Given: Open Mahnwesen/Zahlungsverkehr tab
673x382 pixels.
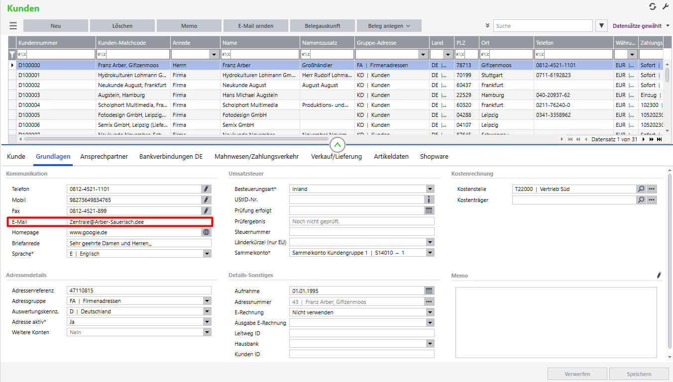Looking at the screenshot, I should [x=257, y=156].
